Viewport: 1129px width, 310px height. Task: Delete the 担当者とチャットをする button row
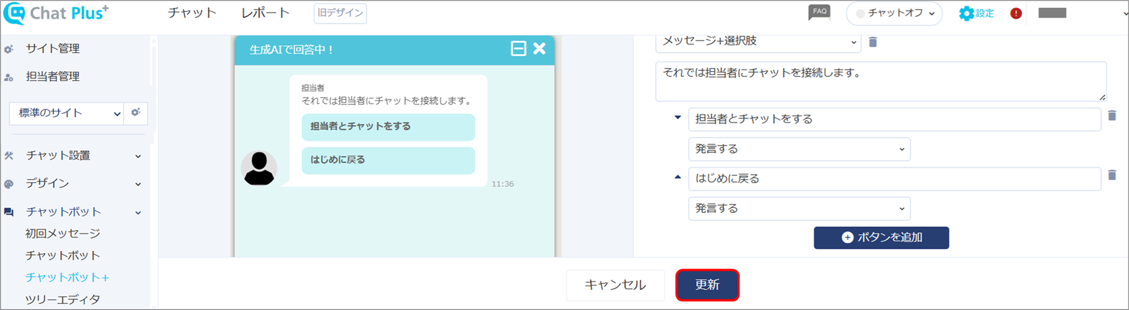[x=1112, y=115]
